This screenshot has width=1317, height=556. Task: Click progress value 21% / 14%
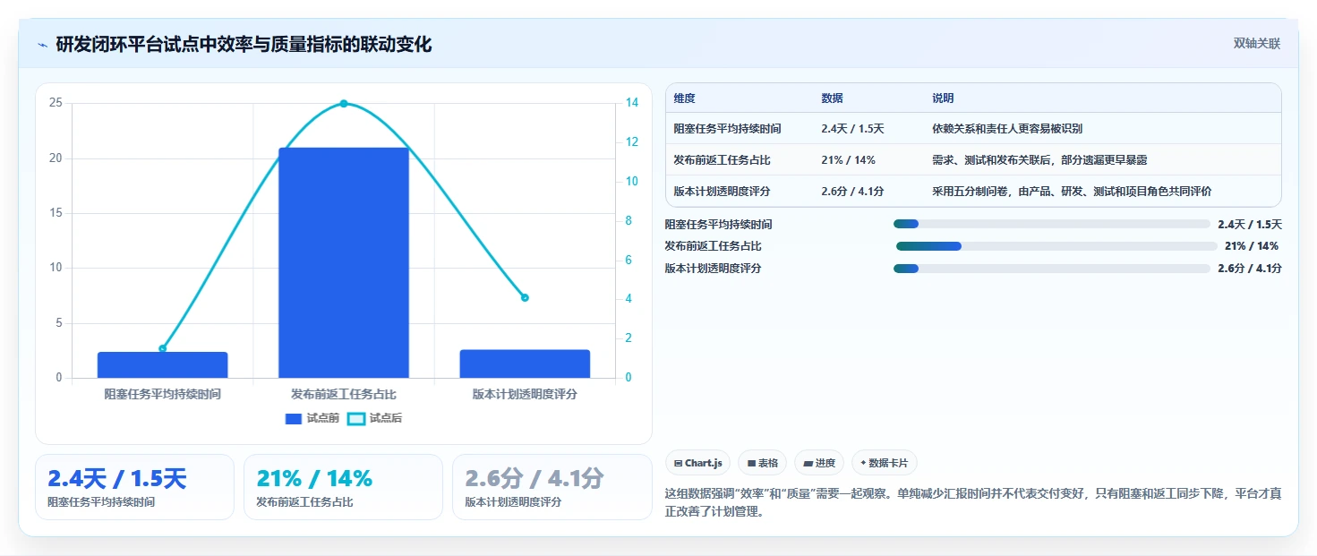pyautogui.click(x=1252, y=246)
